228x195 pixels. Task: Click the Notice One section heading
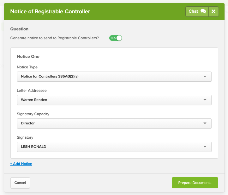28,56
